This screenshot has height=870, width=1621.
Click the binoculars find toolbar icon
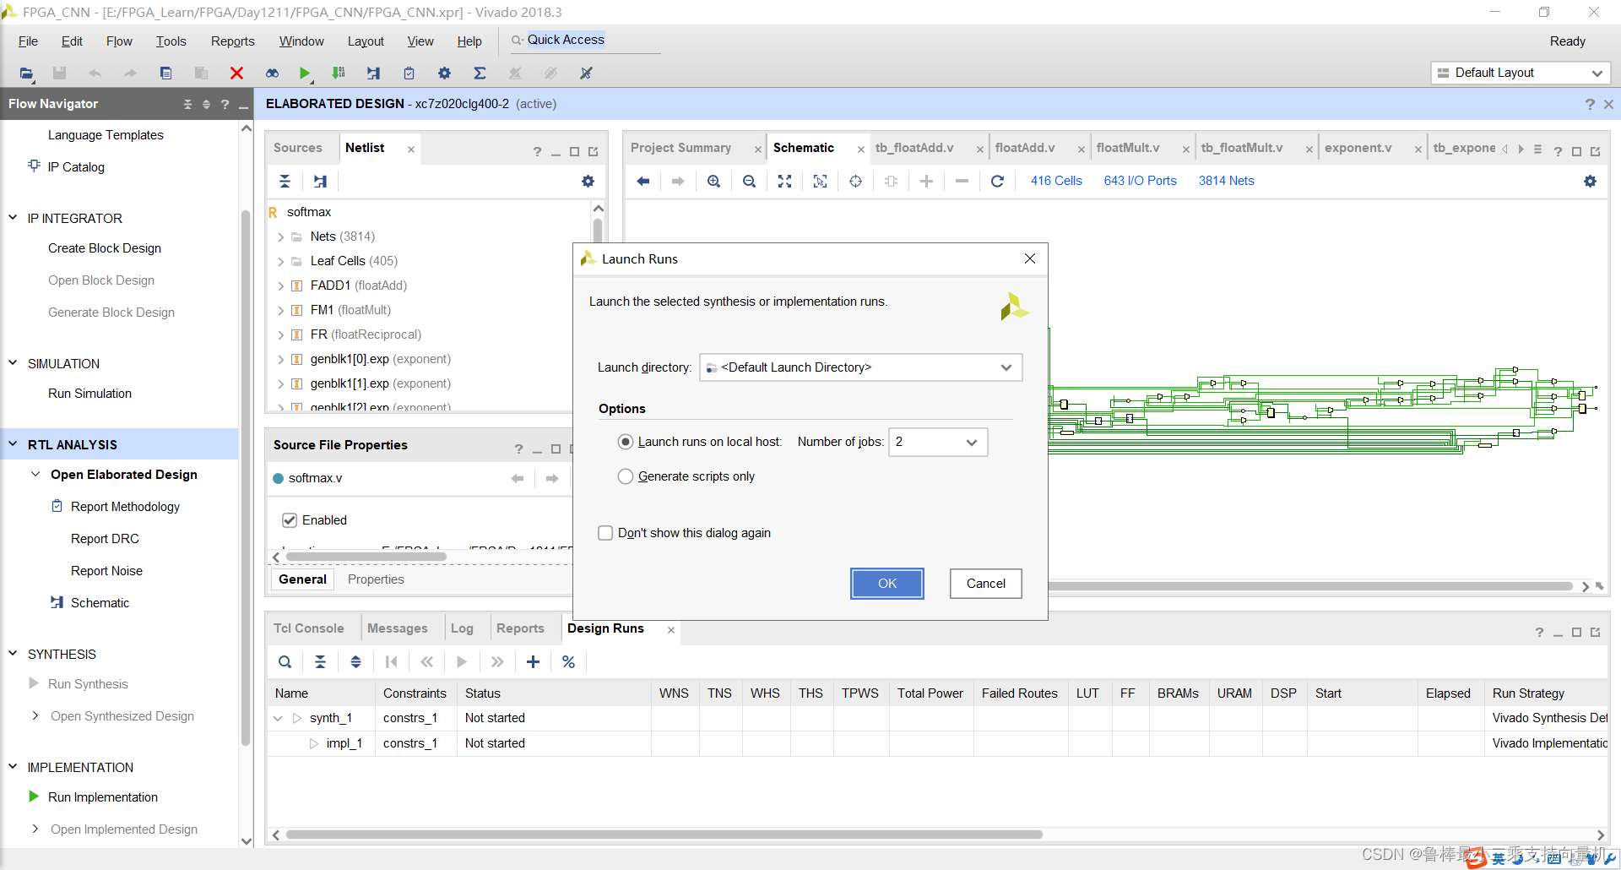pos(272,73)
